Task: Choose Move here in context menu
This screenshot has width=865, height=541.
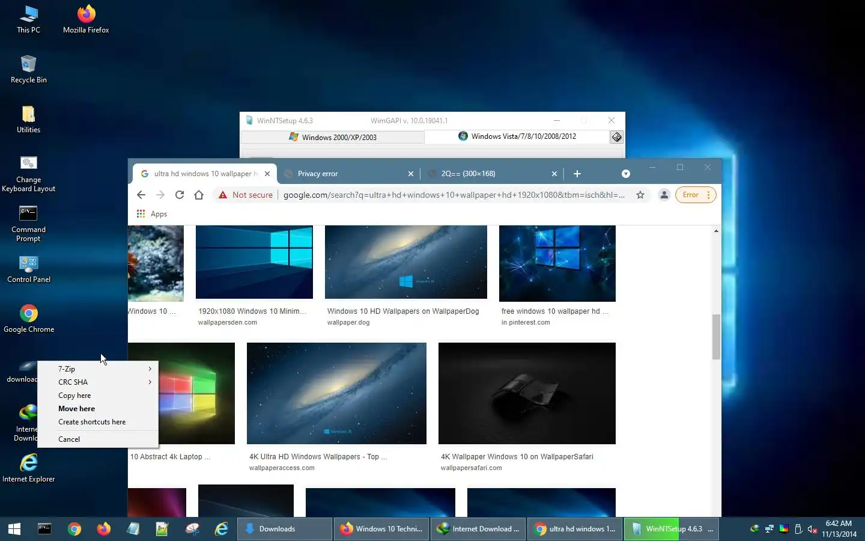Action: (x=98, y=409)
